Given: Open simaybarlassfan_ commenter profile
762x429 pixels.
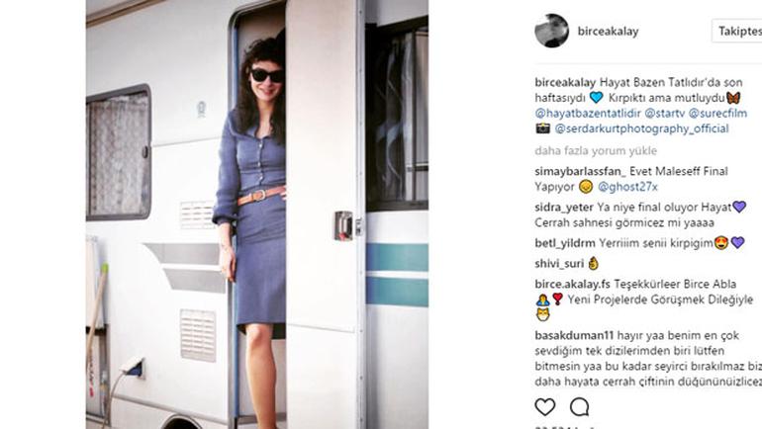Looking at the screenshot, I should tap(580, 171).
